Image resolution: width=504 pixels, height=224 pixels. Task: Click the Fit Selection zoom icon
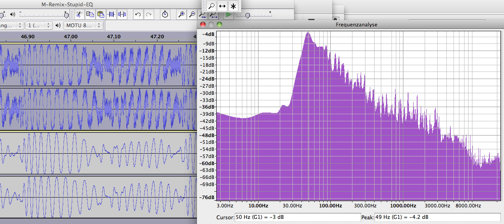(x=202, y=15)
